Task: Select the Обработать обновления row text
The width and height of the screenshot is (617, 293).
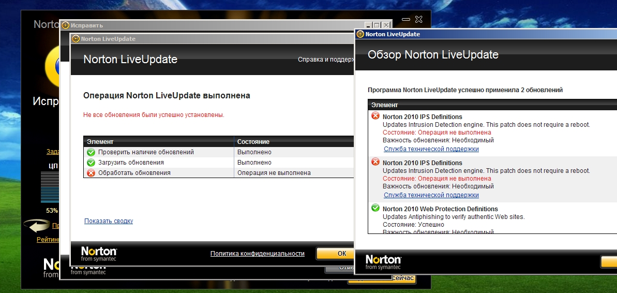Action: click(134, 172)
